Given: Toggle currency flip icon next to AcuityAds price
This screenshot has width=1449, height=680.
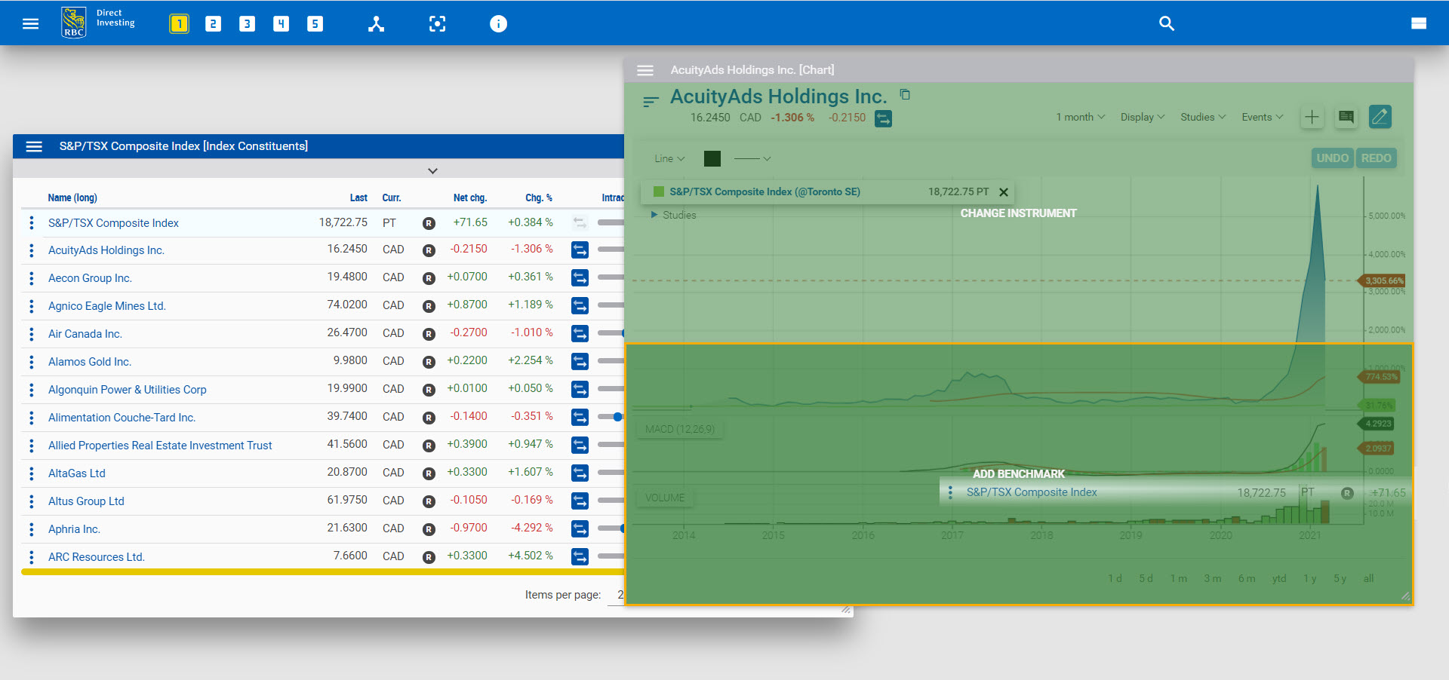Looking at the screenshot, I should click(883, 118).
